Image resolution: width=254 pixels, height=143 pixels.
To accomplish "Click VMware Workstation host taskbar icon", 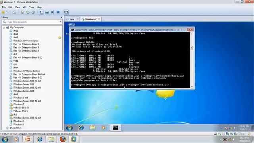I will click(x=74, y=139).
